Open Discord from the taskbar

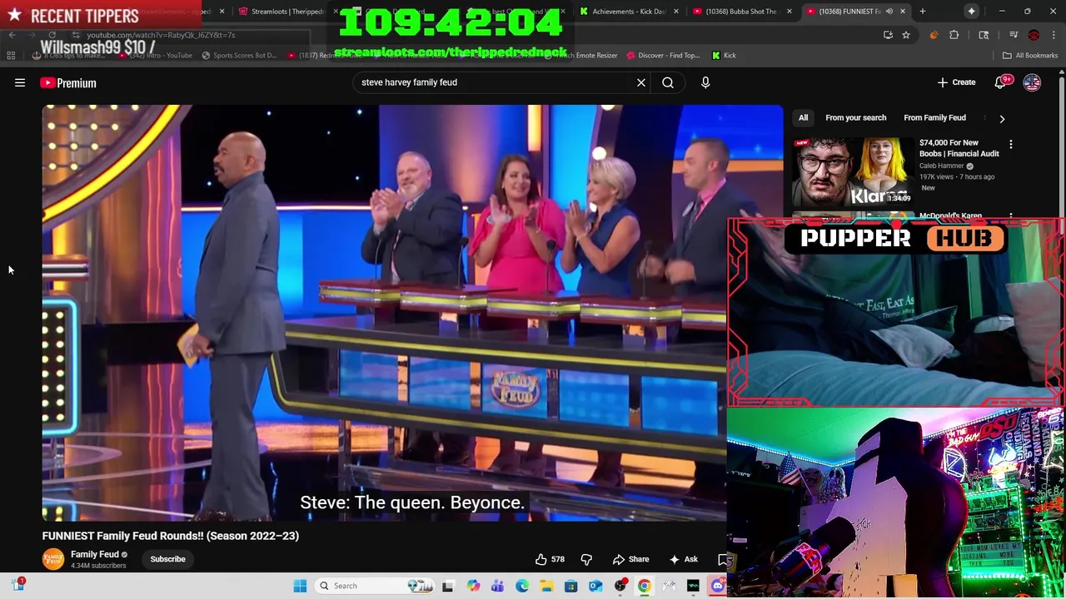[x=718, y=586]
